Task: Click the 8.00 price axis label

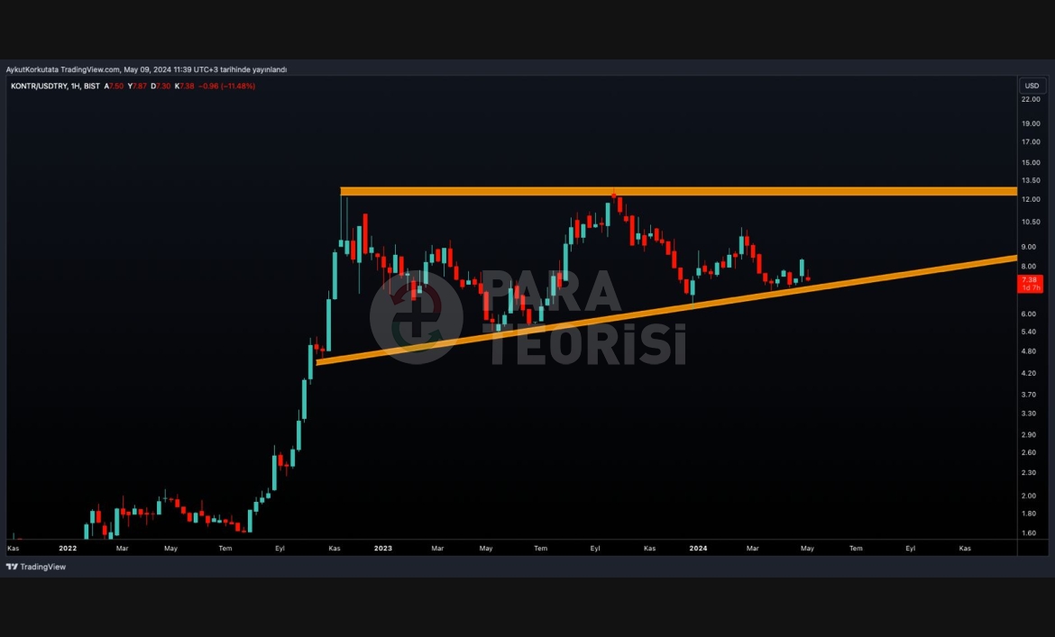Action: 1029,266
